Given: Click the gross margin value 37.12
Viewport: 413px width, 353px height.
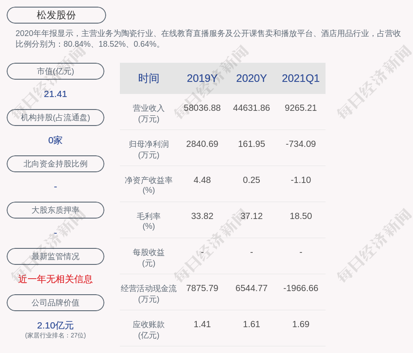Looking at the screenshot, I should tap(251, 216).
